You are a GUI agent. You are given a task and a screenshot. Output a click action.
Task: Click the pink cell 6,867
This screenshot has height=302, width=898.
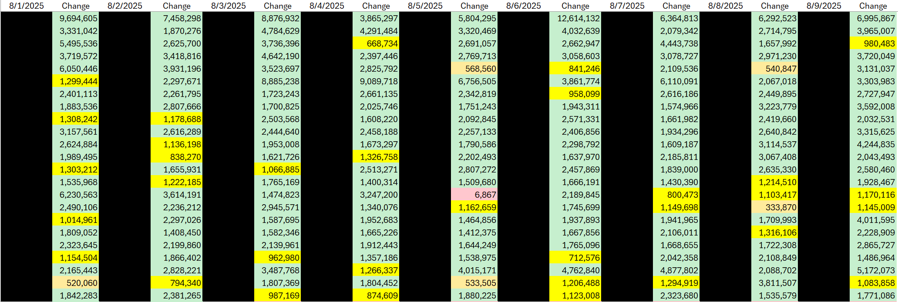click(474, 195)
